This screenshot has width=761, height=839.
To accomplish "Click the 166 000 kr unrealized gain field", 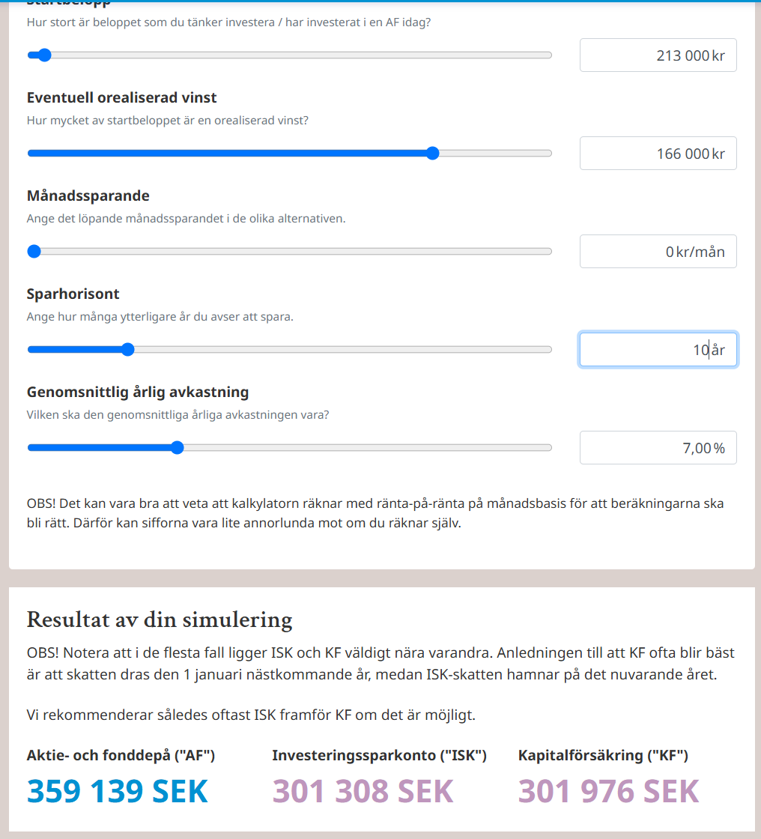I will [x=658, y=154].
